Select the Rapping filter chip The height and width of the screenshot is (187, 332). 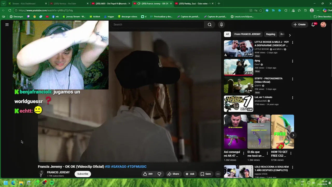(271, 34)
